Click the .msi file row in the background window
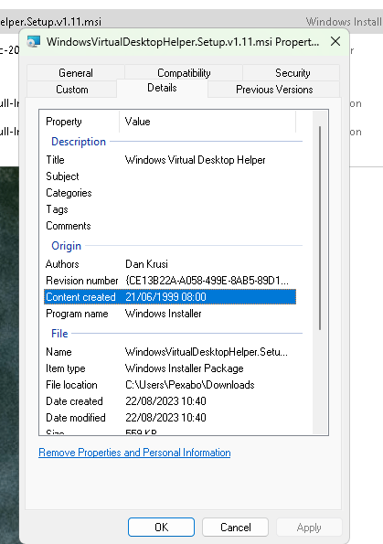The height and width of the screenshot is (544, 383). click(192, 22)
